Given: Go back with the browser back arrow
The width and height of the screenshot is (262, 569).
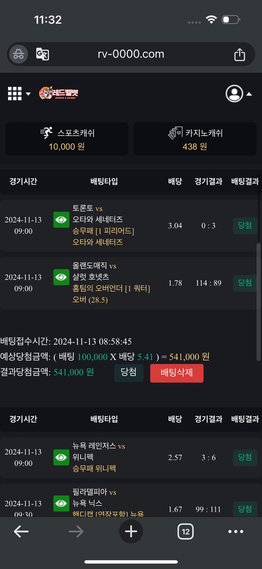Looking at the screenshot, I should [x=21, y=531].
